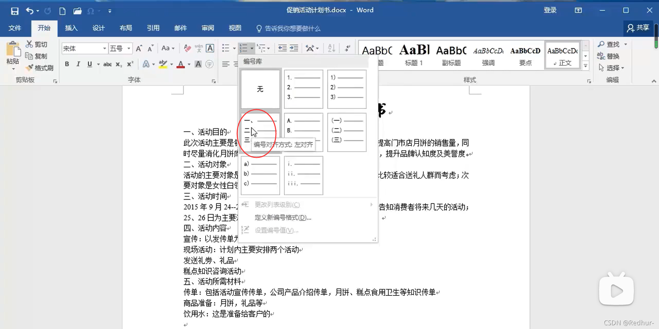Apply yellow text highlight color
Image resolution: width=659 pixels, height=329 pixels.
163,64
